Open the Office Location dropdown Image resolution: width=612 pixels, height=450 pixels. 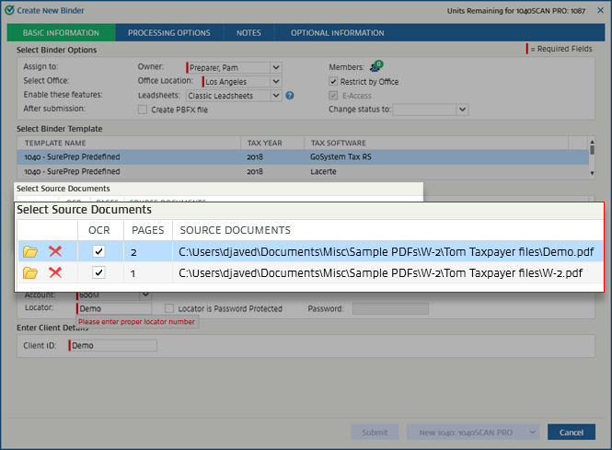pos(276,81)
